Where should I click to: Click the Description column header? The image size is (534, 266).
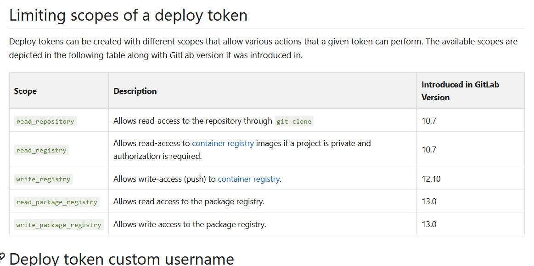click(x=135, y=91)
